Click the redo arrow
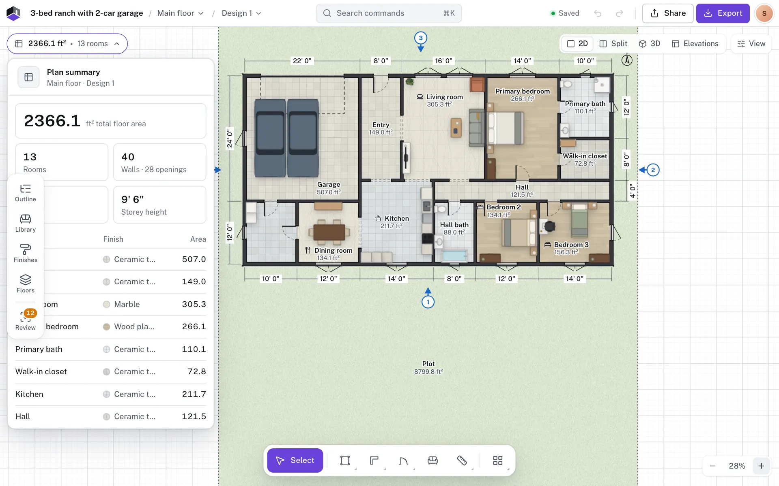Screen dimensions: 779x486 click(x=619, y=13)
